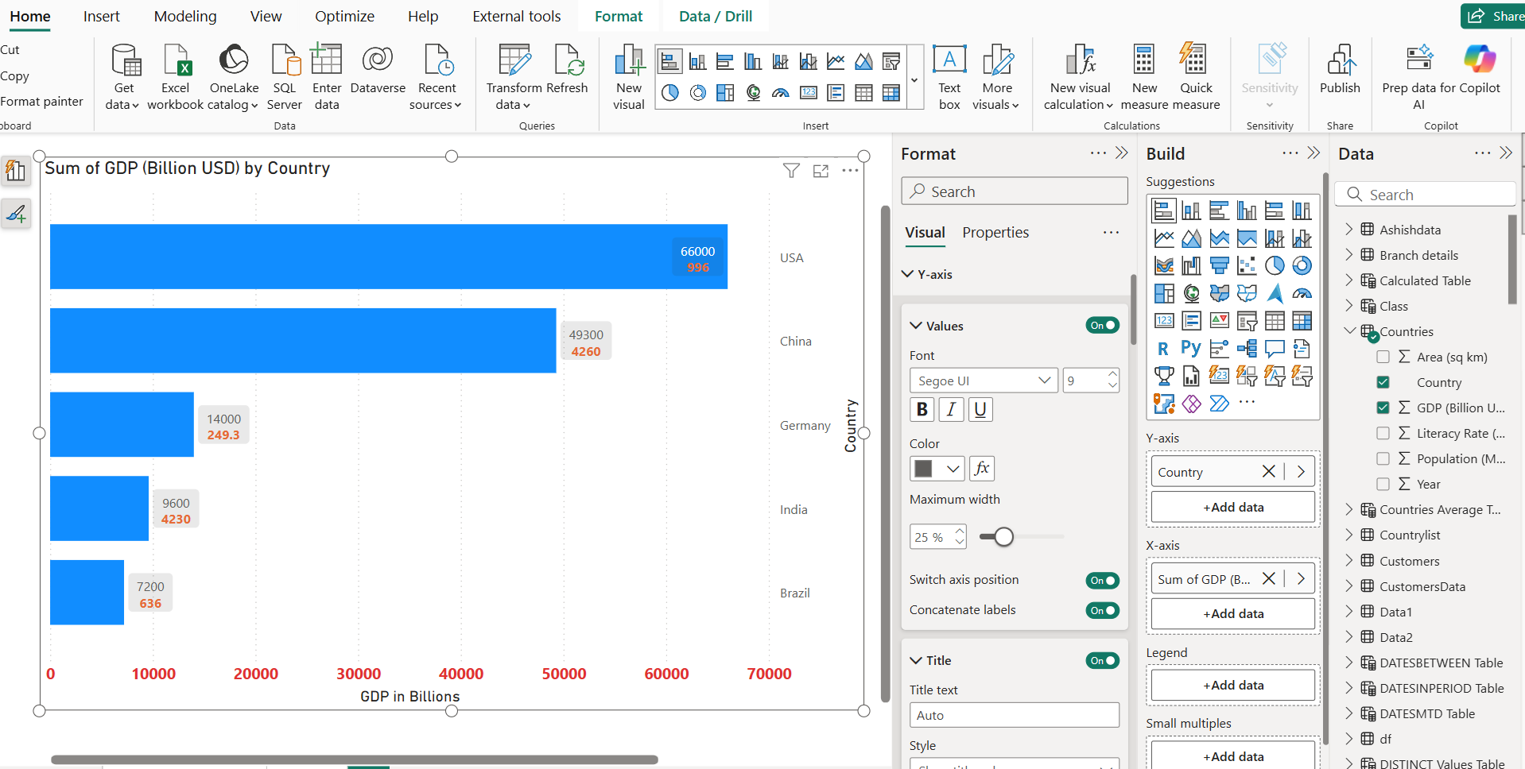Check the Population field under Countries

(1383, 458)
